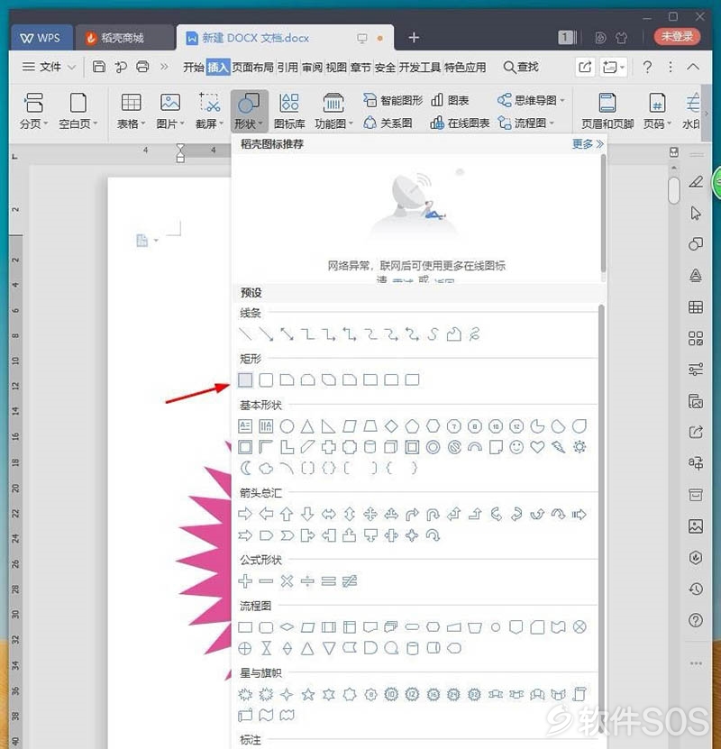Viewport: 721px width, 749px height.
Task: Pick the lightning bolt shape
Action: (558, 447)
